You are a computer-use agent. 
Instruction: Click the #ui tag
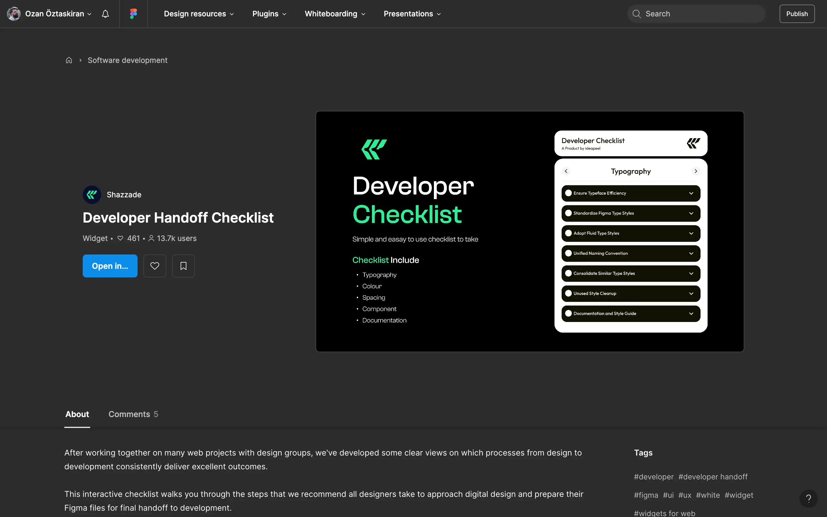click(x=668, y=495)
